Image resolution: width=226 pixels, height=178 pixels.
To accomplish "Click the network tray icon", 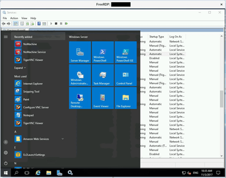I will tap(184, 173).
